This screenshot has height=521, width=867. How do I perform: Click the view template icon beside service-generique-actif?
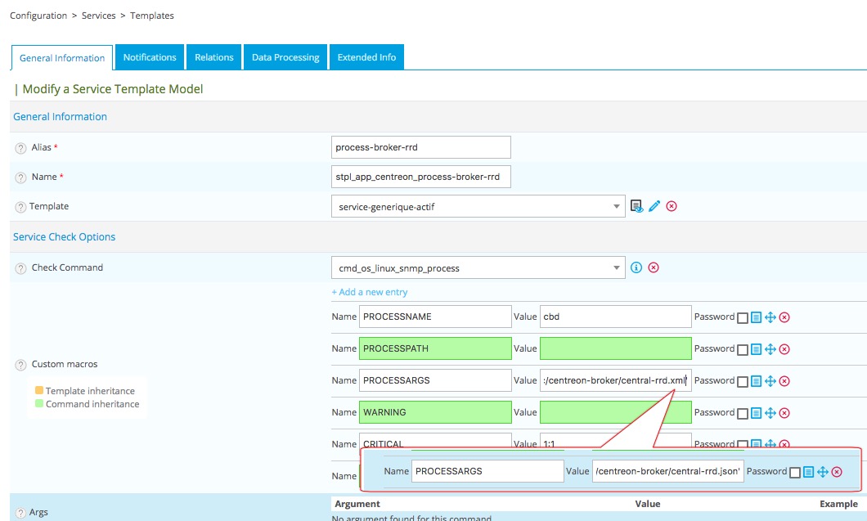click(637, 207)
